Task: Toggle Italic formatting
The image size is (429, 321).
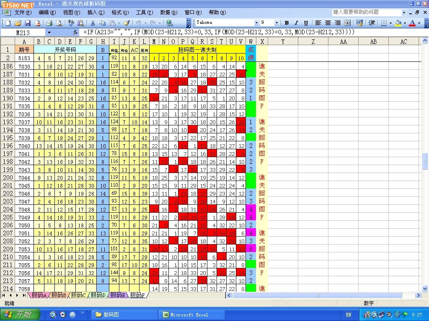Action: [296, 23]
